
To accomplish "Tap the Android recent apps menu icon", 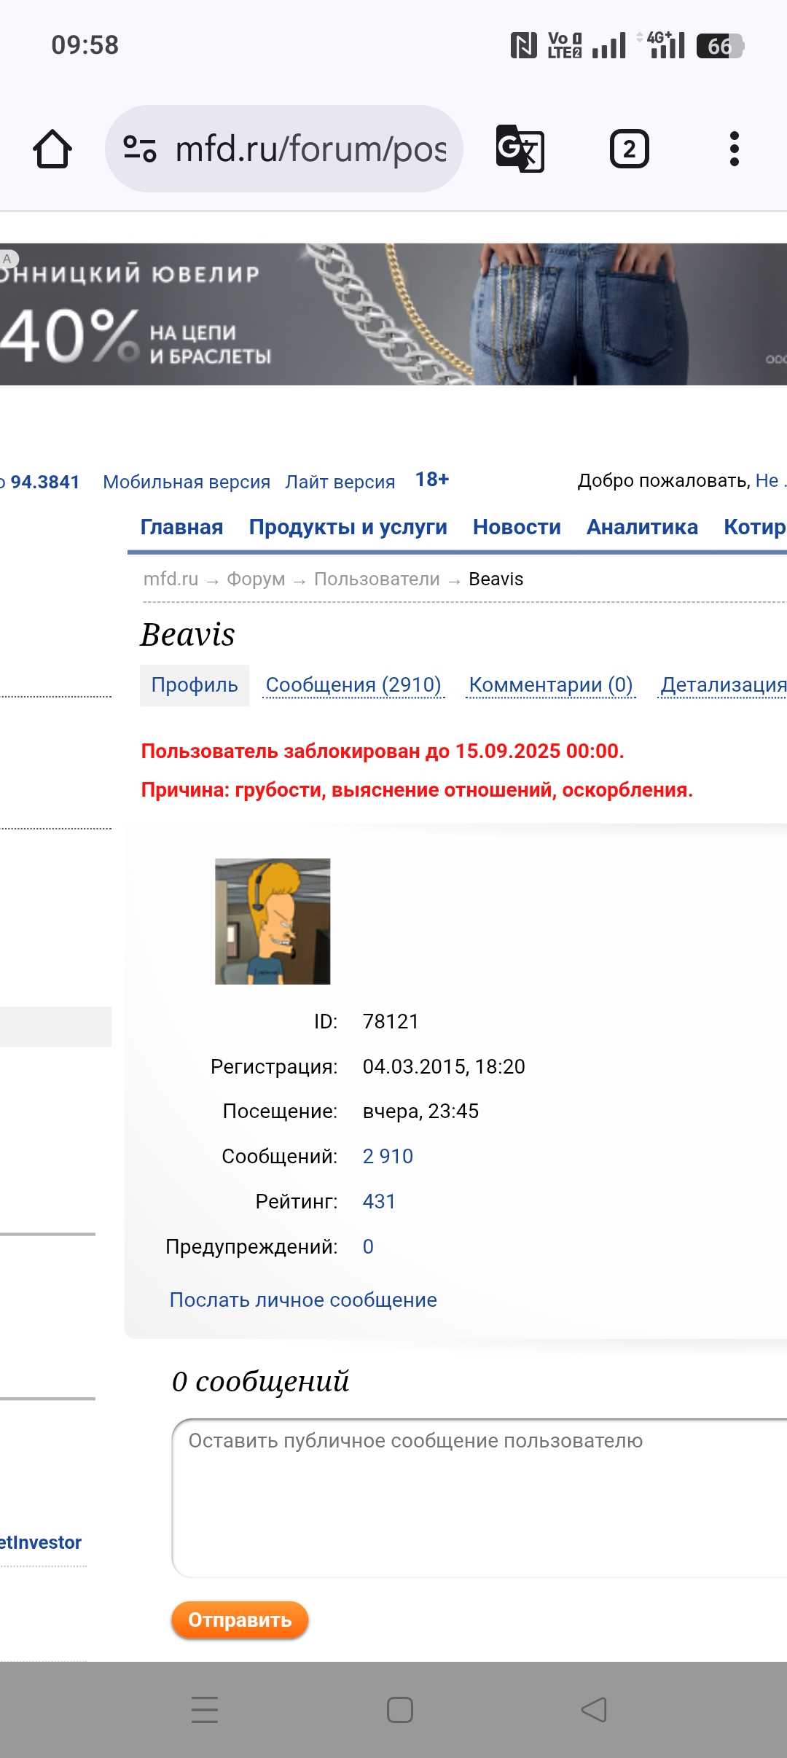I will pyautogui.click(x=205, y=1709).
